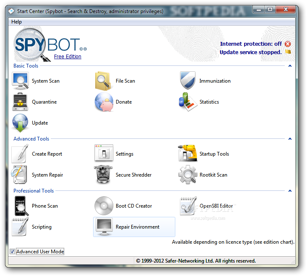
Task: Collapse the Professional Tools section
Action: [290, 191]
